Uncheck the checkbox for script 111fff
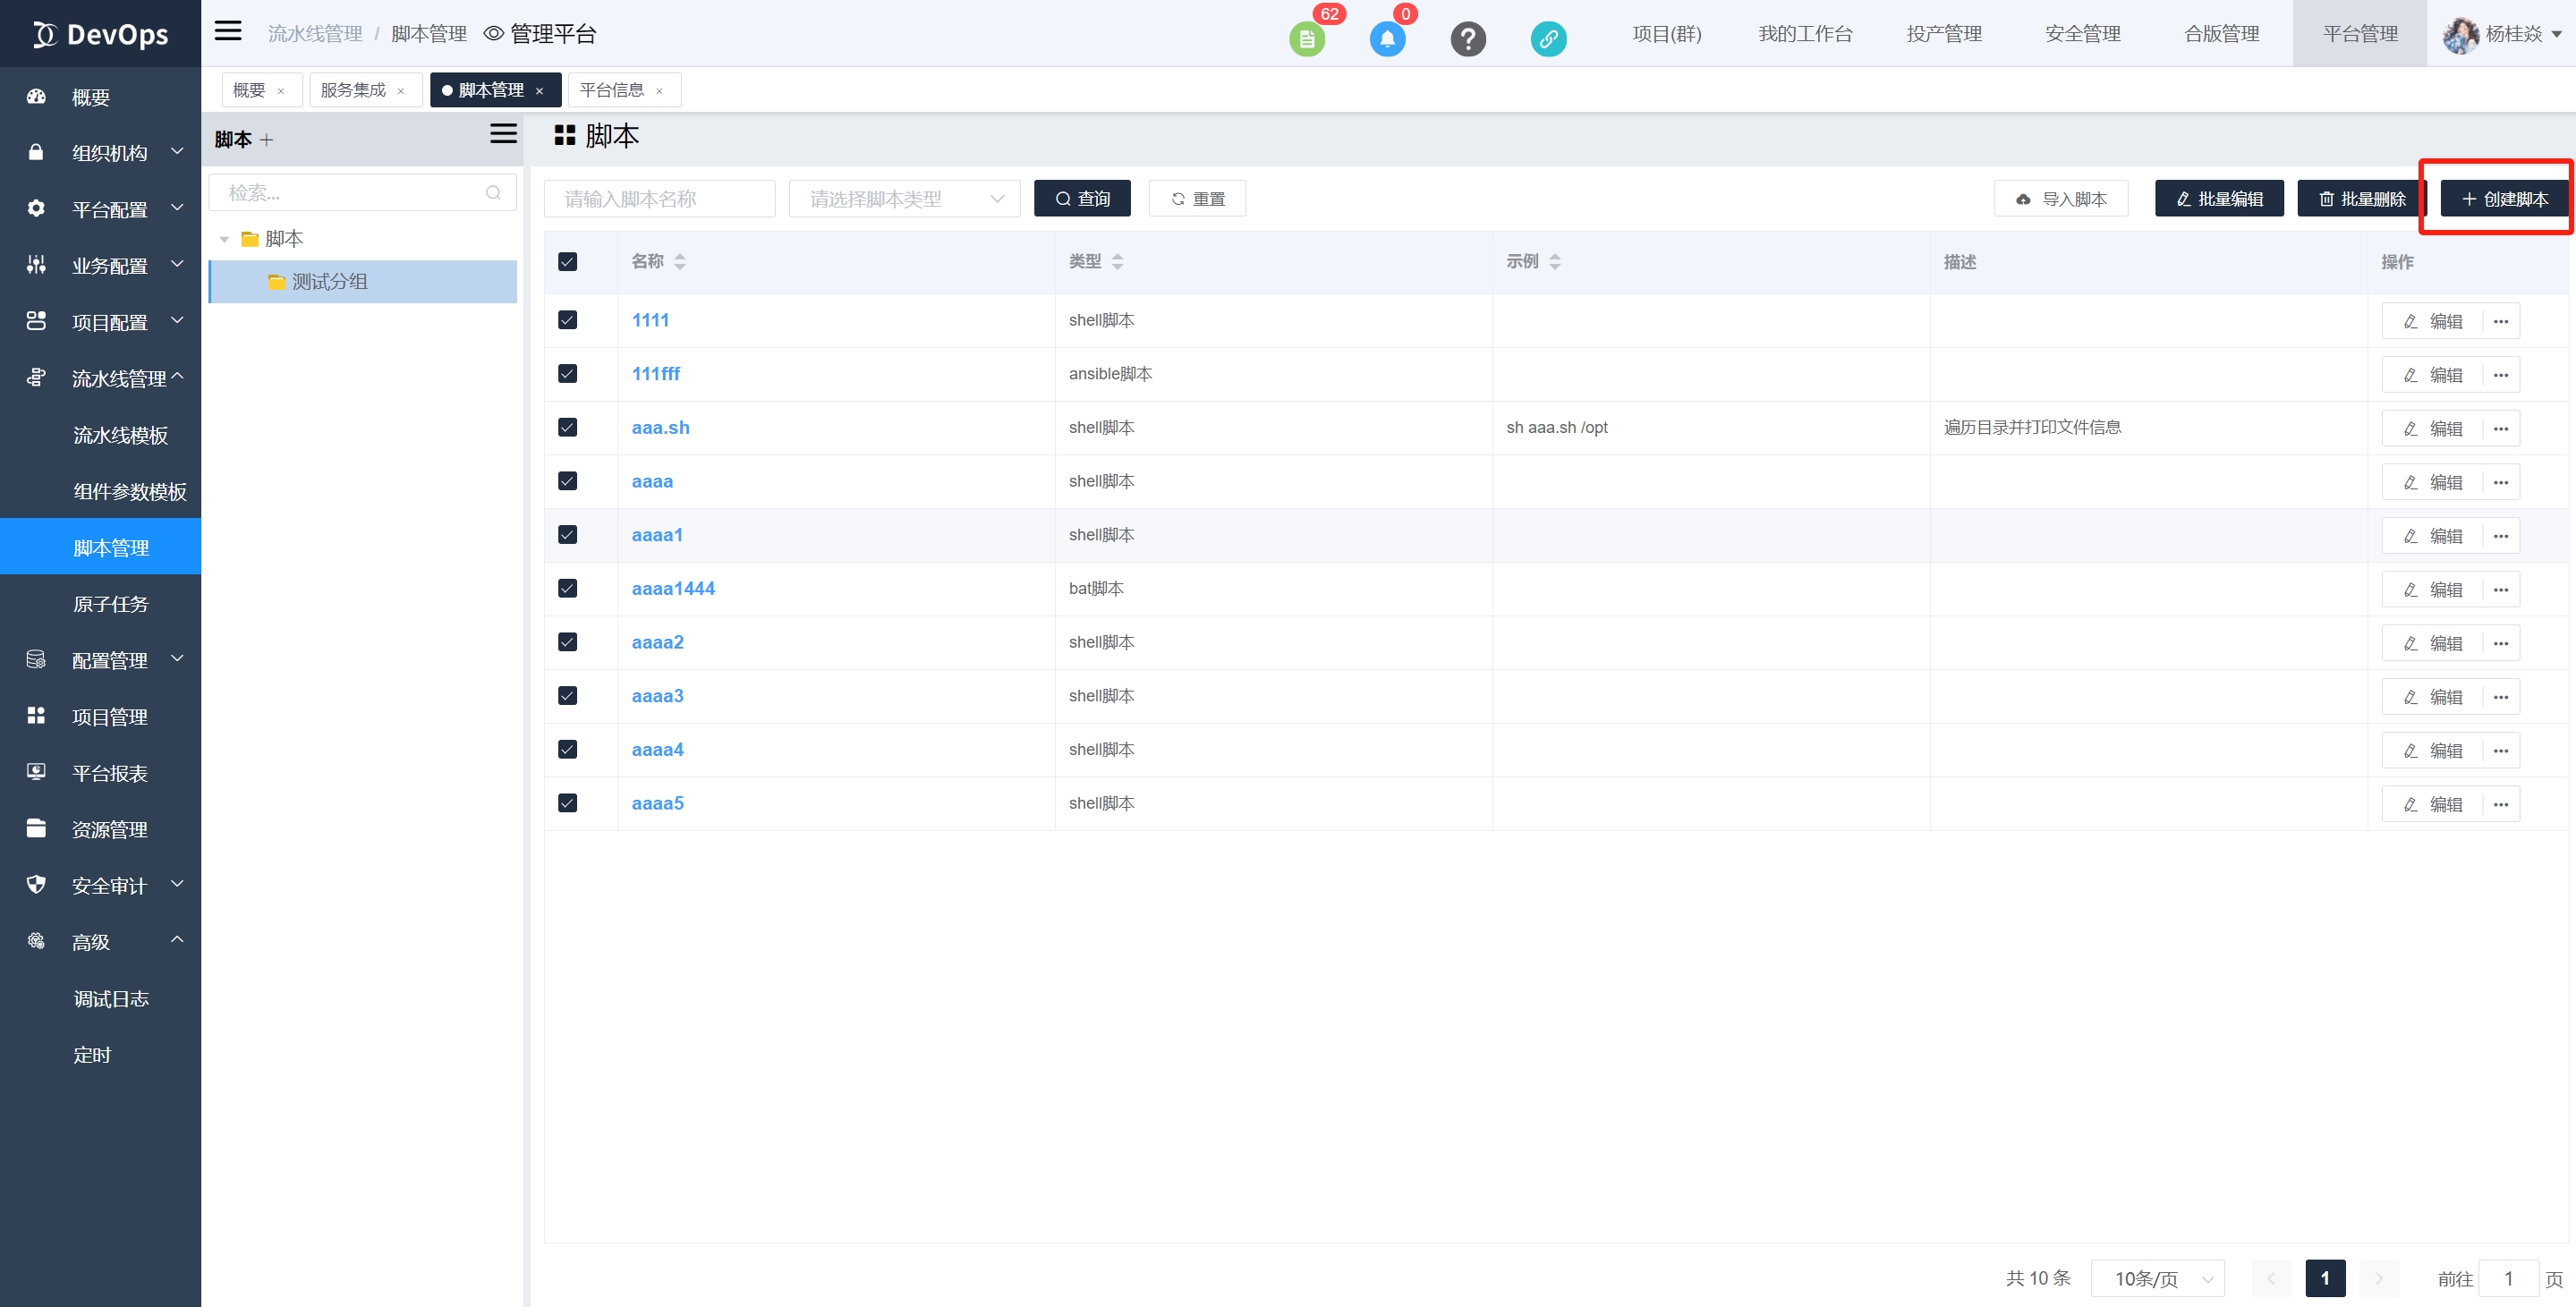Image resolution: width=2576 pixels, height=1307 pixels. 567,374
